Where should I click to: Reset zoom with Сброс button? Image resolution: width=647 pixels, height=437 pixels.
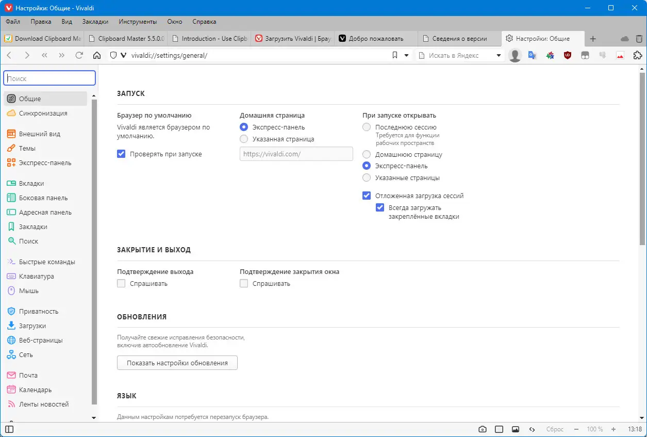click(x=555, y=429)
